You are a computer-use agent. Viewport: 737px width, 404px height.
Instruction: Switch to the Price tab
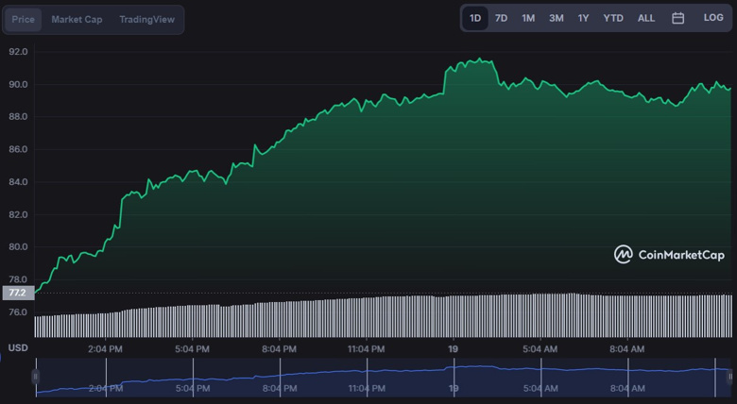23,19
